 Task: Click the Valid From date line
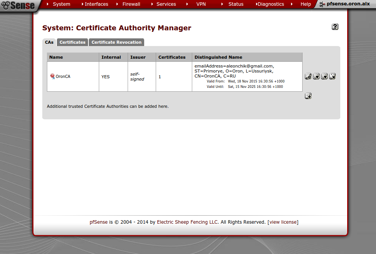pyautogui.click(x=246, y=81)
